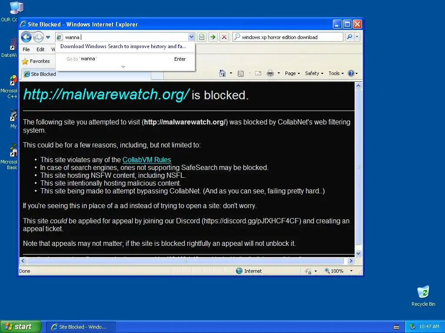The height and width of the screenshot is (333, 445).
Task: Expand the address bar history dropdown
Action: [191, 37]
